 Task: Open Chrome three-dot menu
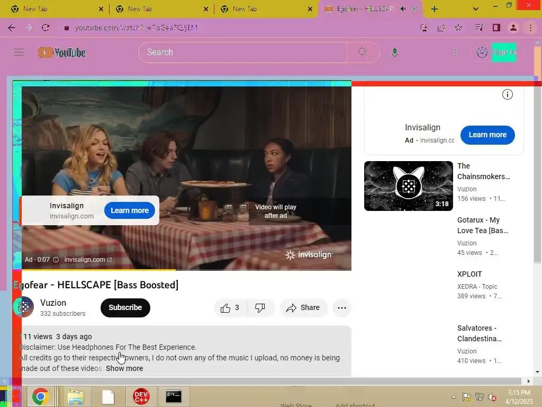tap(530, 28)
